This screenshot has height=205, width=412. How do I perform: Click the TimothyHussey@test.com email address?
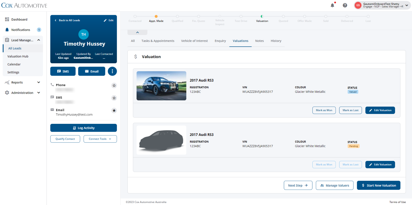pyautogui.click(x=74, y=115)
